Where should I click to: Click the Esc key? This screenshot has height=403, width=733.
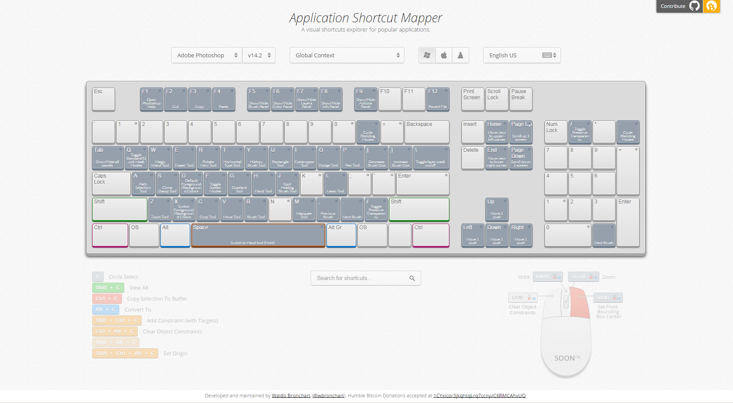(104, 99)
